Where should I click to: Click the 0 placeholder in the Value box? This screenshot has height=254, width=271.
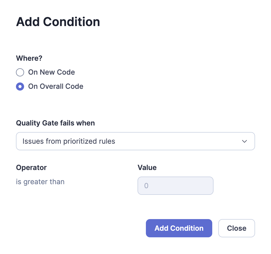[146, 186]
